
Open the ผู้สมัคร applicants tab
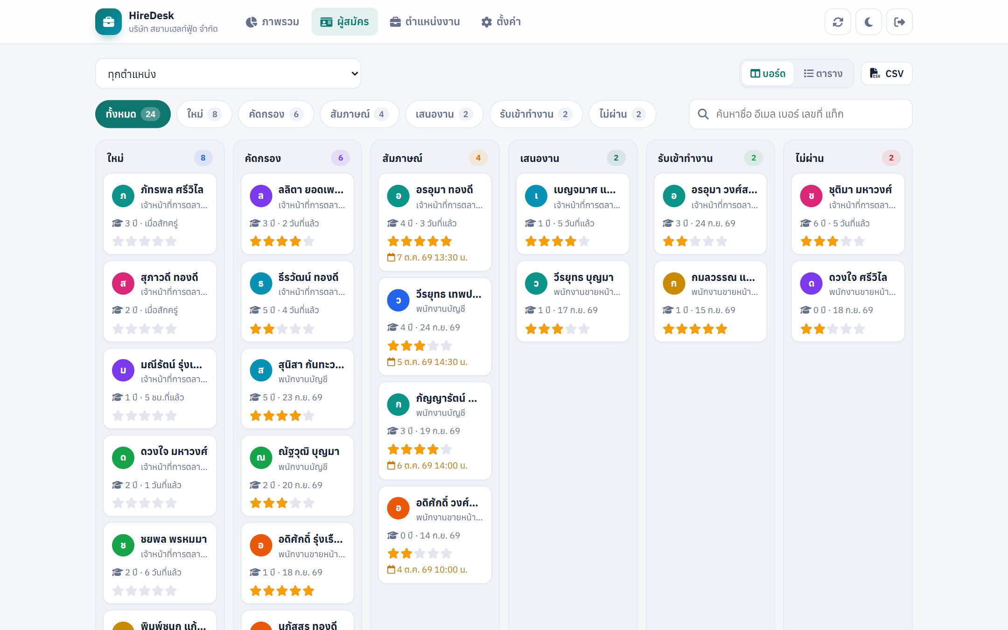[344, 22]
